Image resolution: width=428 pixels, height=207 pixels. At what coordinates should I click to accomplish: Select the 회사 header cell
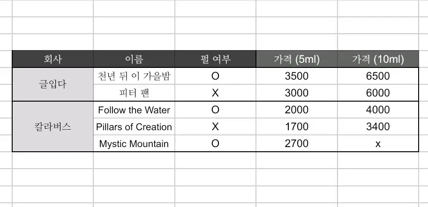point(53,59)
